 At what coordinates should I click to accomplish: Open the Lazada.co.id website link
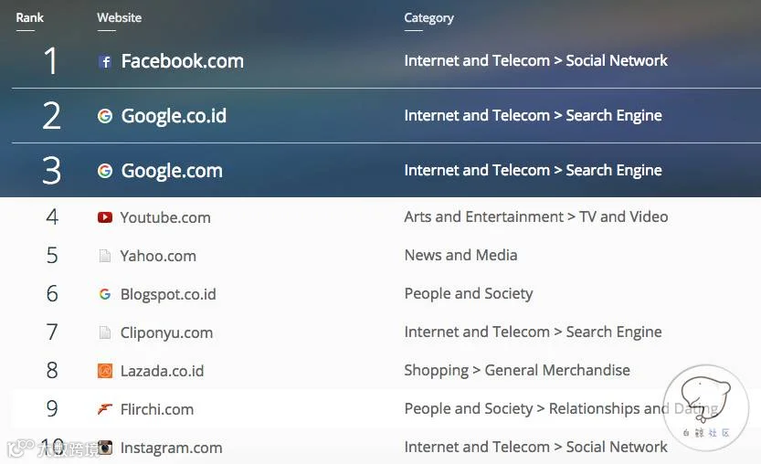pyautogui.click(x=162, y=371)
